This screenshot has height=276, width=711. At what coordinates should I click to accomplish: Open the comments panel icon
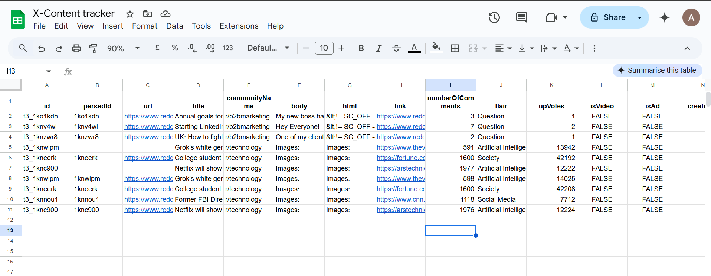click(521, 17)
